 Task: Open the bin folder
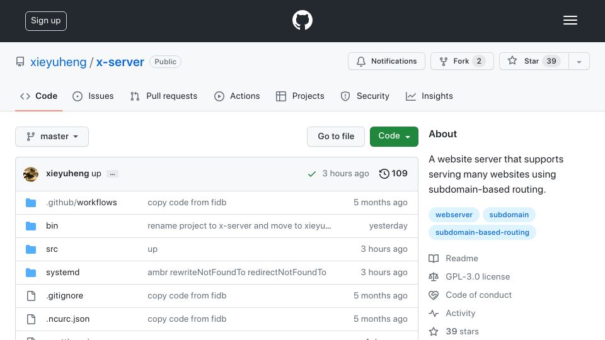pos(52,226)
